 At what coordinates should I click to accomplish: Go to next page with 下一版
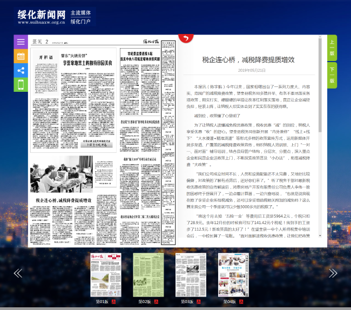click(332, 75)
